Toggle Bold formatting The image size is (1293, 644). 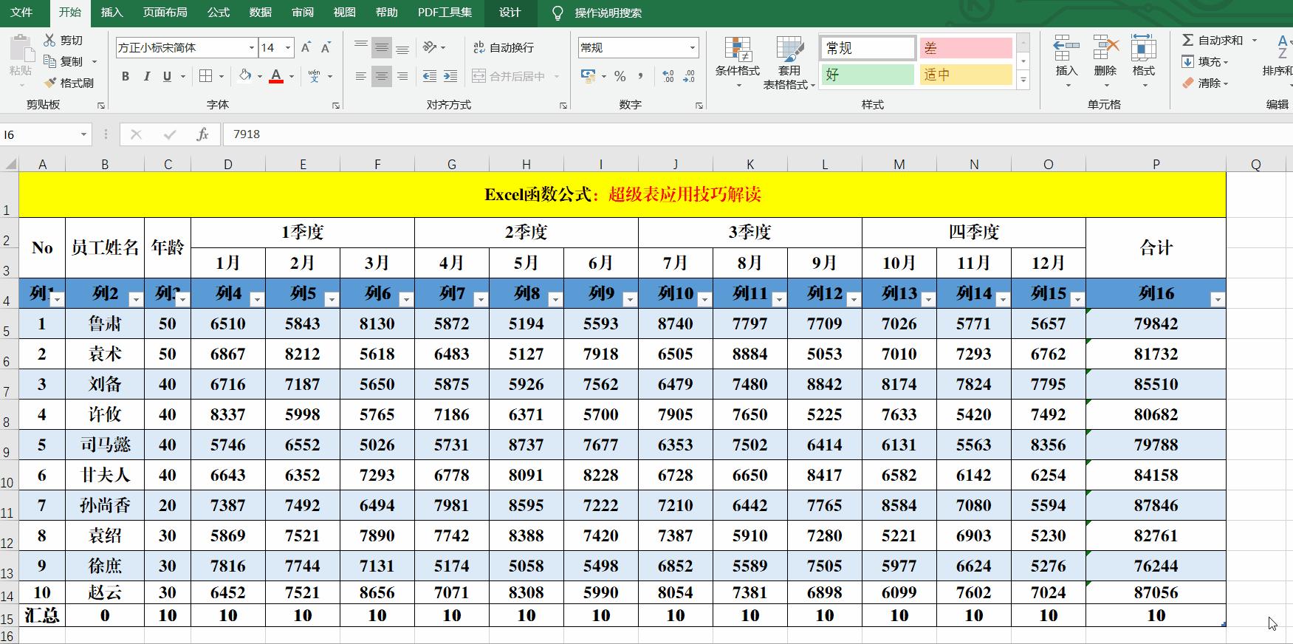[x=126, y=76]
